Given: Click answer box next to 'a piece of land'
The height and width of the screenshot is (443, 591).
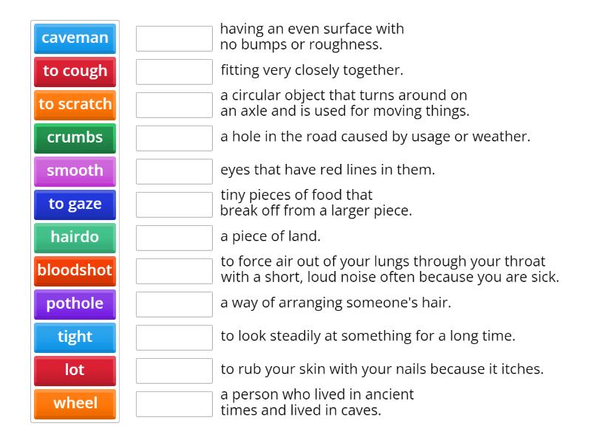Looking at the screenshot, I should coord(174,238).
